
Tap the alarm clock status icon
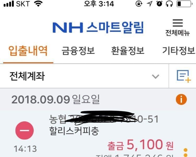[x=159, y=4]
